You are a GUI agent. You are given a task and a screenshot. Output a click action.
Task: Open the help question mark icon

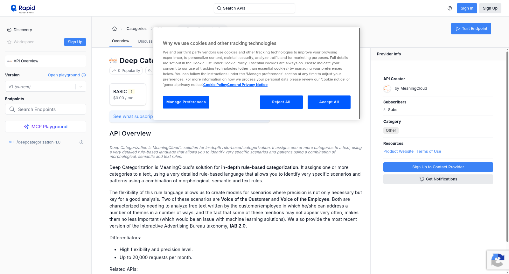pyautogui.click(x=450, y=8)
